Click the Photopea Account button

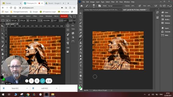(64, 16)
